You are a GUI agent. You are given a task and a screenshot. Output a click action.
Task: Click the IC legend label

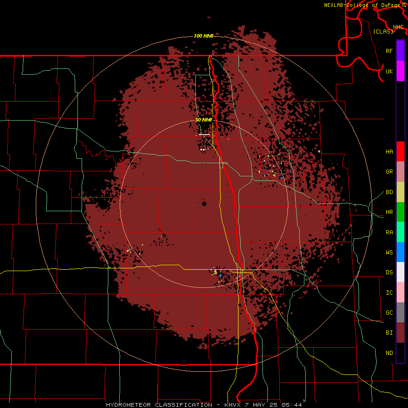point(389,293)
